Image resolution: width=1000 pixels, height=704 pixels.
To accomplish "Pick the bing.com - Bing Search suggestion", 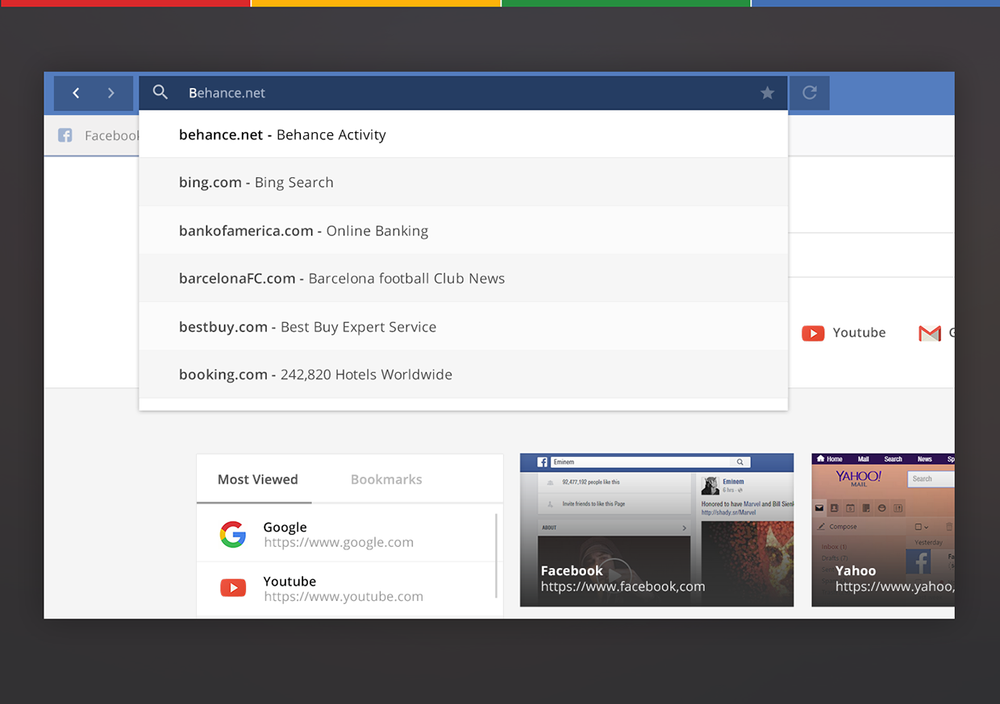I will (464, 182).
